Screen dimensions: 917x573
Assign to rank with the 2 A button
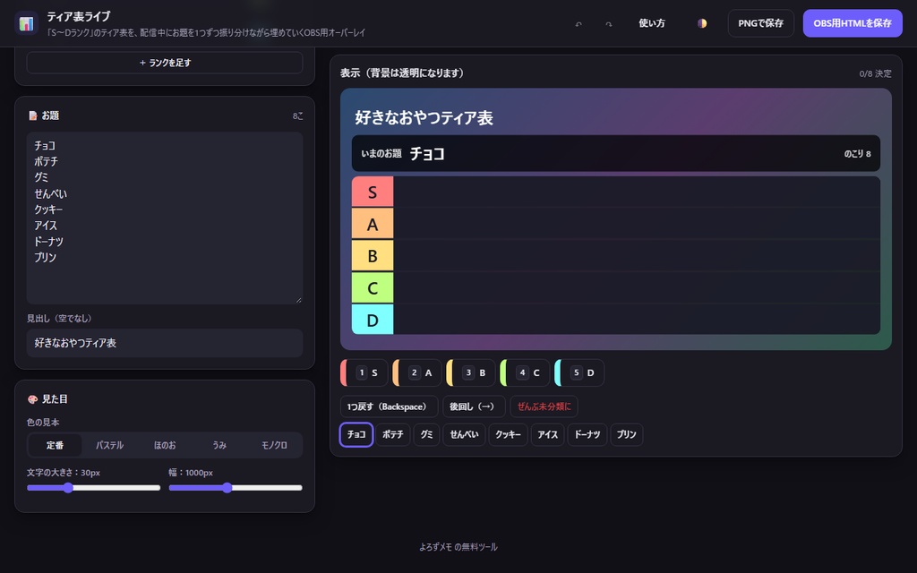417,373
